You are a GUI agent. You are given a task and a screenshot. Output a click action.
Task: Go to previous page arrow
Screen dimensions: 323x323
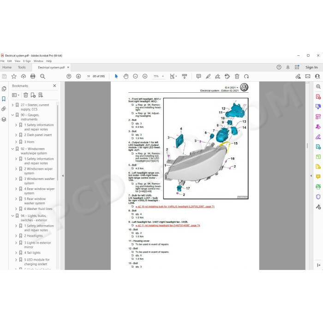69,77
